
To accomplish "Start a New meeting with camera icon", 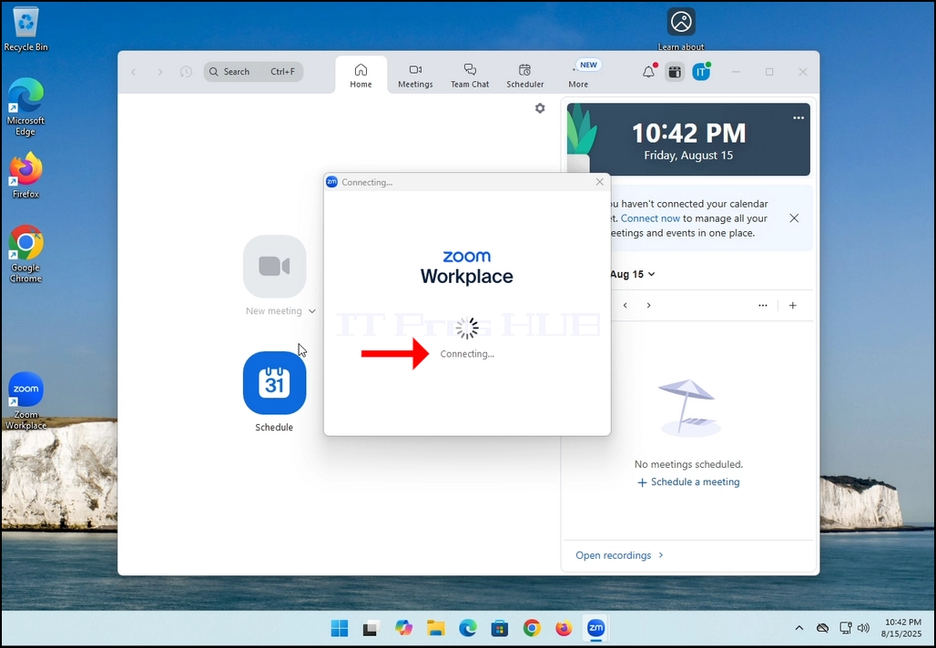I will [x=275, y=266].
